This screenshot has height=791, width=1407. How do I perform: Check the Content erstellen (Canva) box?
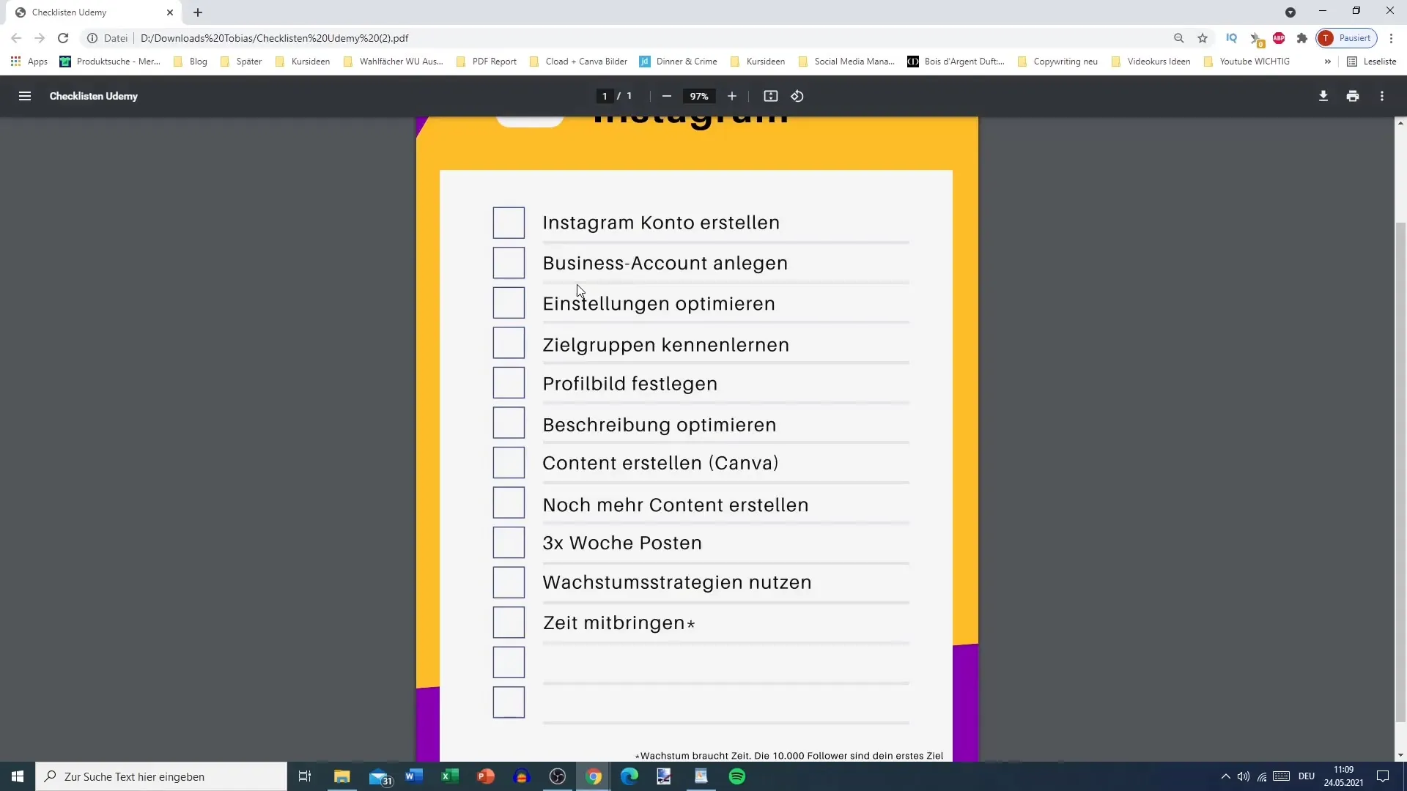[x=509, y=462]
